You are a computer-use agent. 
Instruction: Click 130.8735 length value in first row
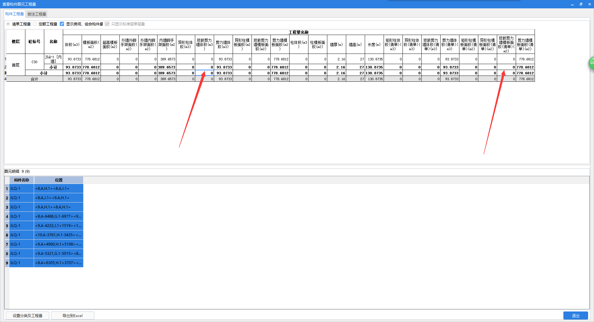coord(374,59)
